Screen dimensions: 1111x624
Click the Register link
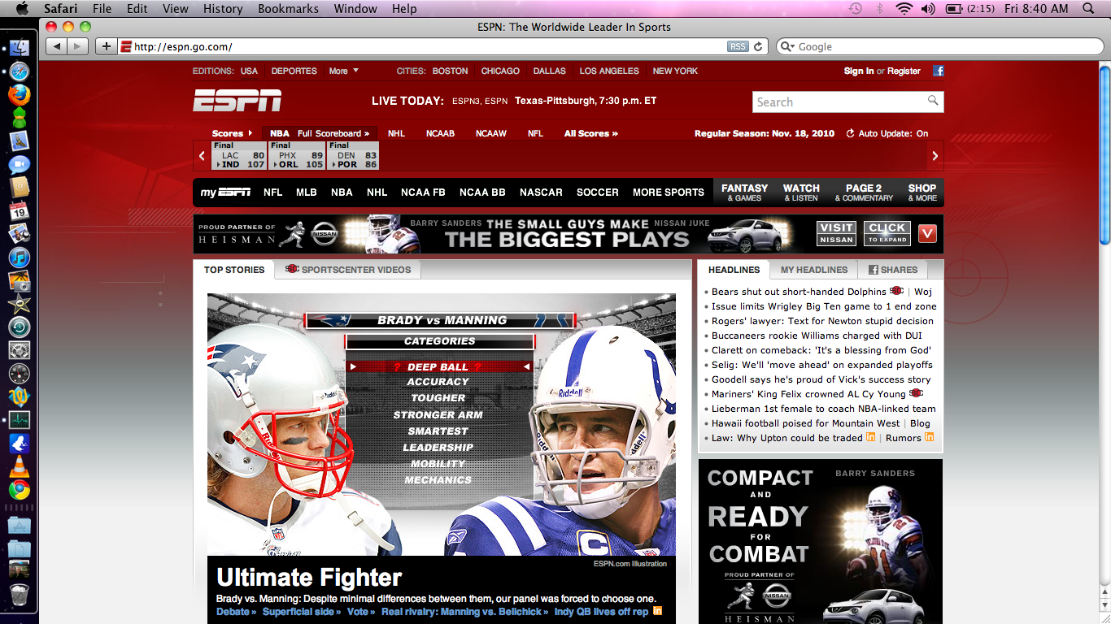[904, 71]
